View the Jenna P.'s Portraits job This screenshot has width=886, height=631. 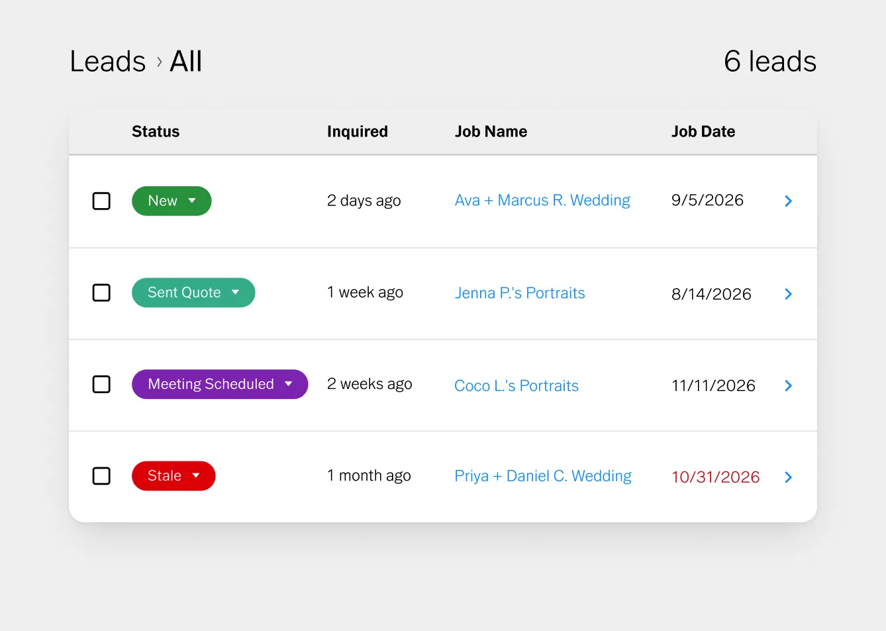[x=520, y=293]
